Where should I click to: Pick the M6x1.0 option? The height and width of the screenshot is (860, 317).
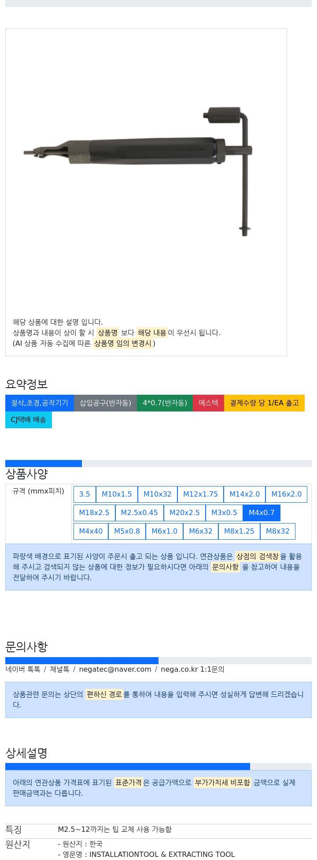pyautogui.click(x=164, y=531)
